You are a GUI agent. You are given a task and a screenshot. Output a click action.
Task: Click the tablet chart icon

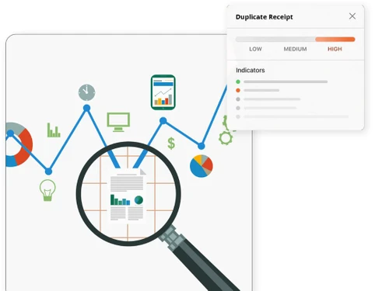[163, 92]
